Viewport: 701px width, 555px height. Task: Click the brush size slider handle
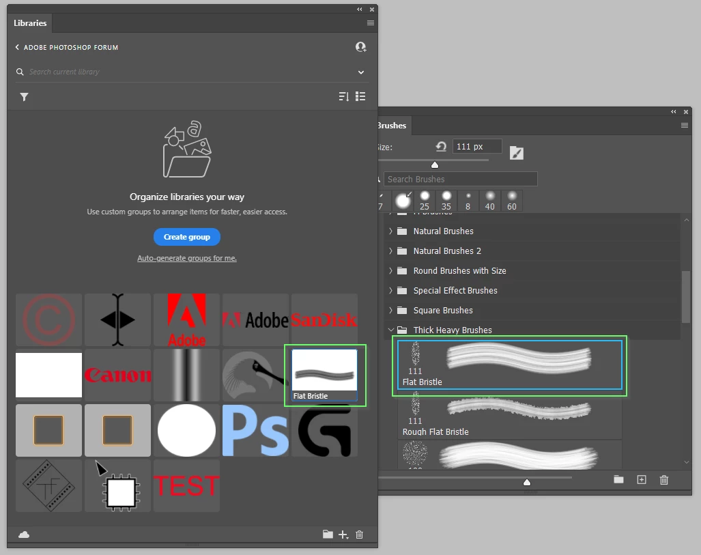(x=435, y=165)
